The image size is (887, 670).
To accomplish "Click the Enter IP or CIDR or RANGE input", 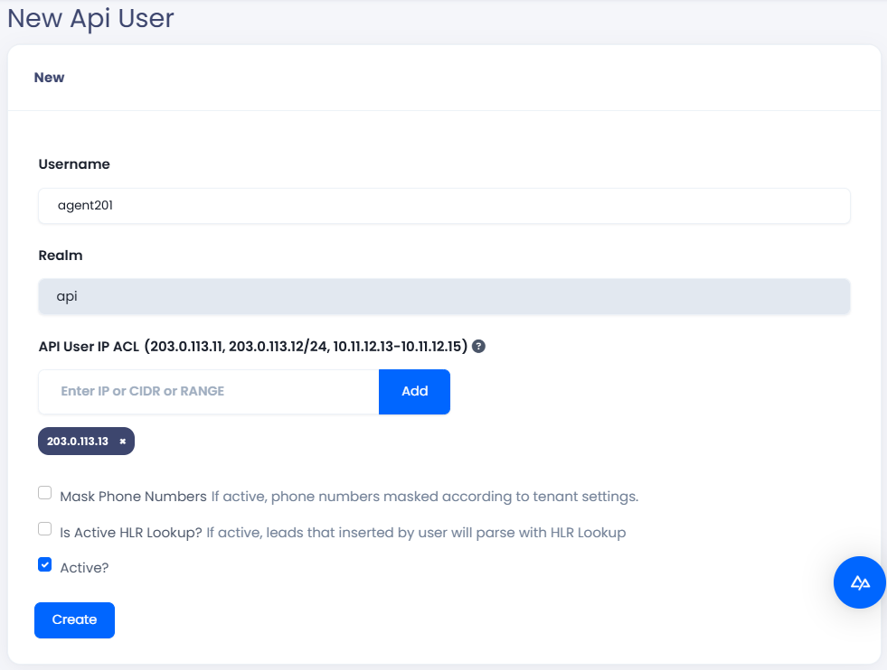I will point(209,392).
